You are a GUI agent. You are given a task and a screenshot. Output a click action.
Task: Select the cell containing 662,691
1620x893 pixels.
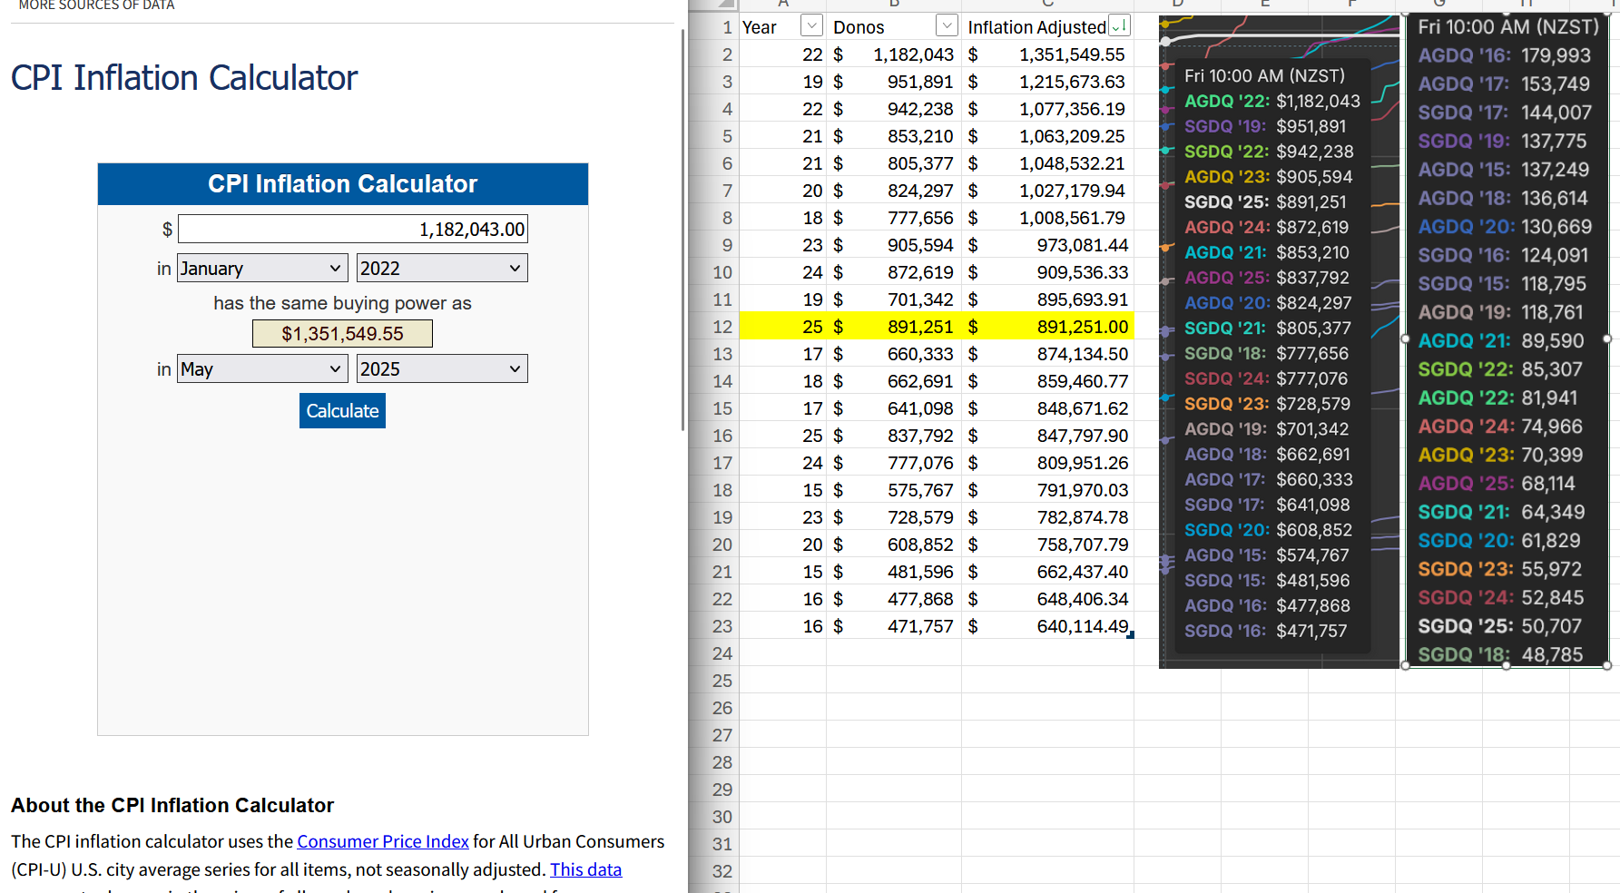coord(894,381)
